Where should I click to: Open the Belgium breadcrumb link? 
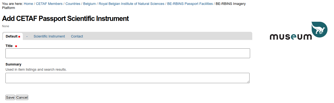coord(89,4)
